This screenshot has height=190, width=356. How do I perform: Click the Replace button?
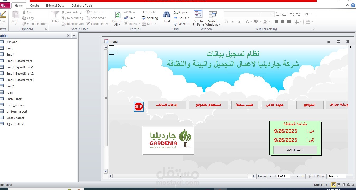[181, 12]
